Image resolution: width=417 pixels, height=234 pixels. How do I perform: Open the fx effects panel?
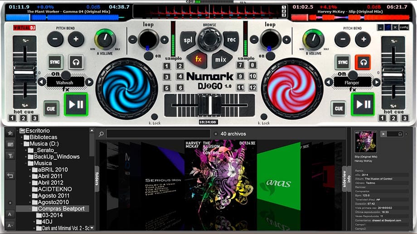[x=198, y=59]
